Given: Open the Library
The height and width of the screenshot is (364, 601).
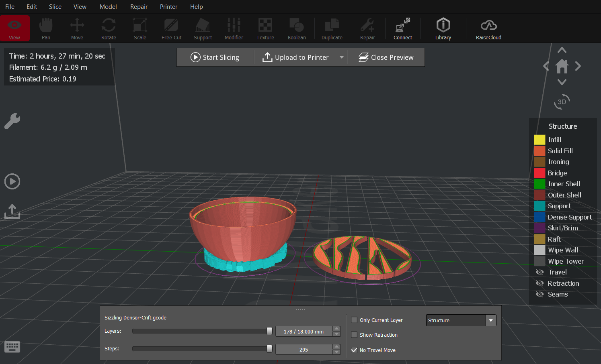Looking at the screenshot, I should coord(443,28).
